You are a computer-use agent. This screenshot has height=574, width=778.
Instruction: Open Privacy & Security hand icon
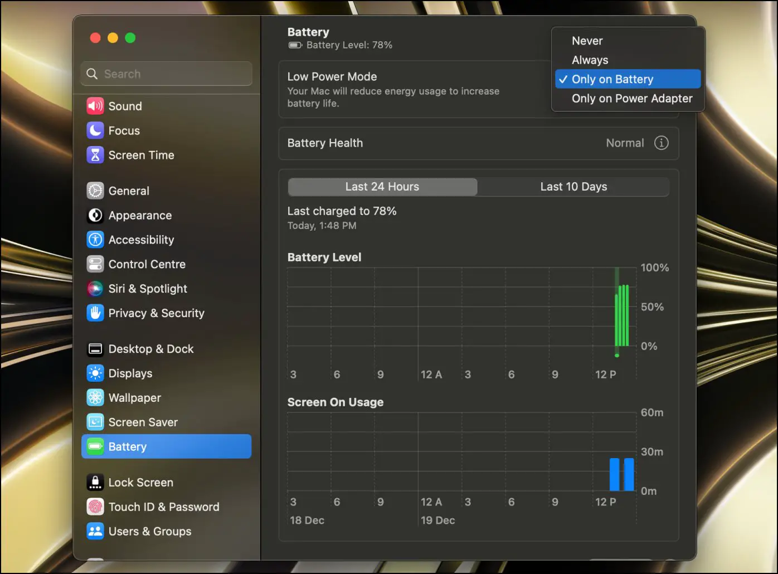point(95,313)
